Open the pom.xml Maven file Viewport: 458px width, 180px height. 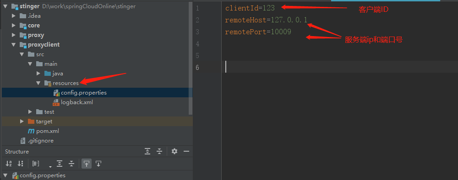(47, 131)
